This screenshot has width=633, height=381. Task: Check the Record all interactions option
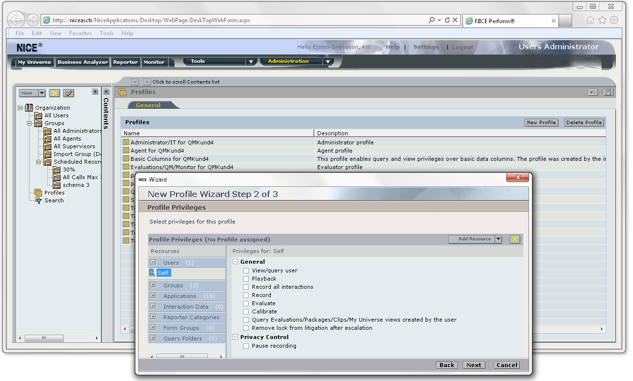246,286
